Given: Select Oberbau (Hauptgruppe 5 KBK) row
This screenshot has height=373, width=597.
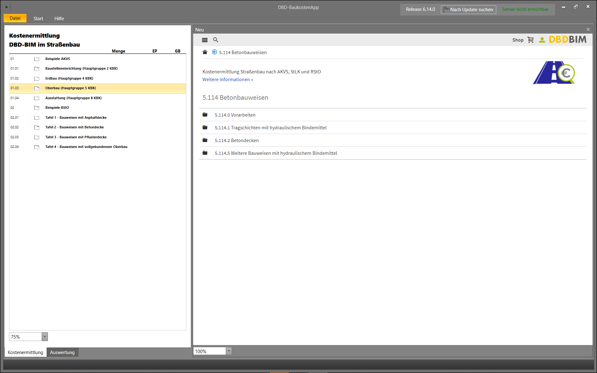Looking at the screenshot, I should (98, 88).
